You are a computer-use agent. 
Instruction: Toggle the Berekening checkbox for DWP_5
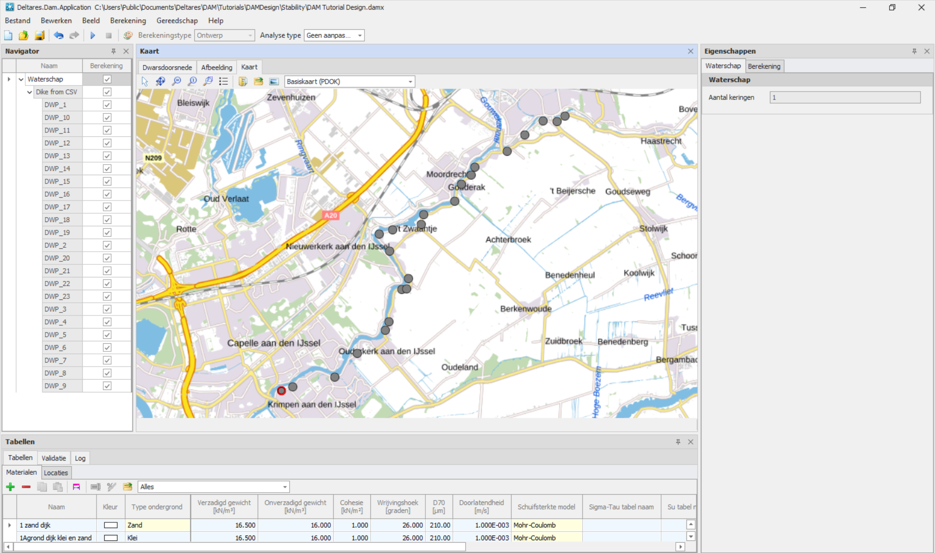tap(107, 334)
